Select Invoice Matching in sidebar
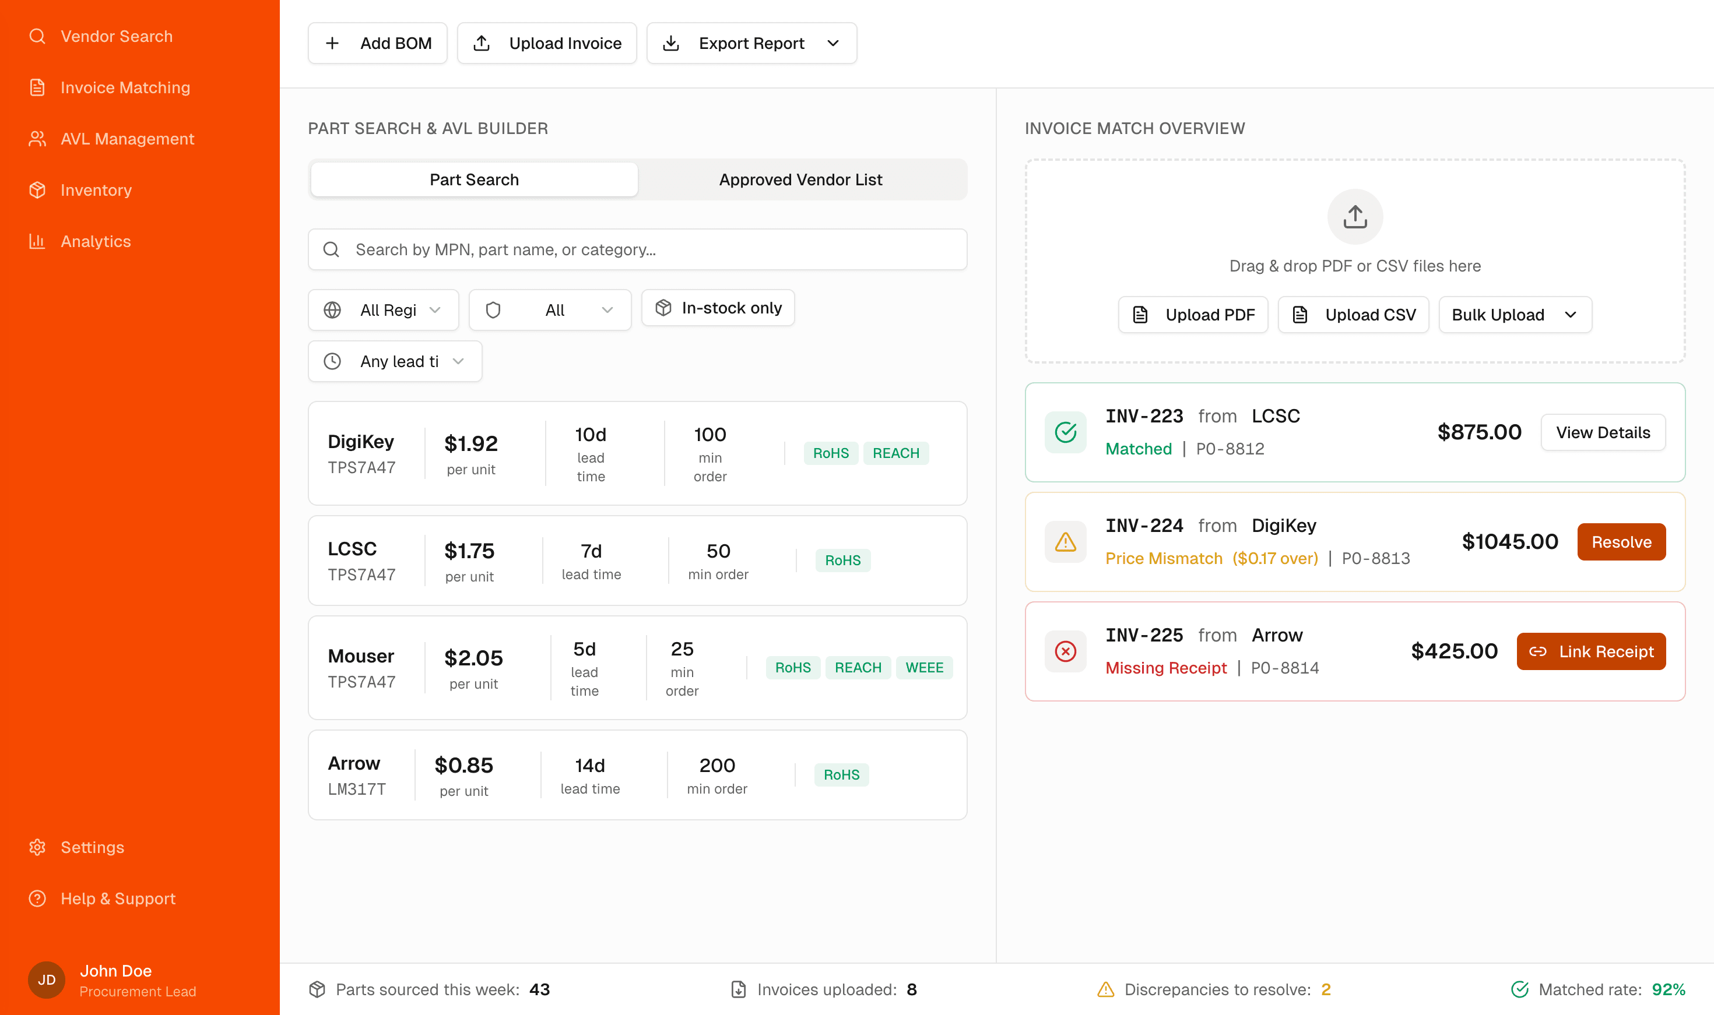Image resolution: width=1714 pixels, height=1015 pixels. coord(125,87)
